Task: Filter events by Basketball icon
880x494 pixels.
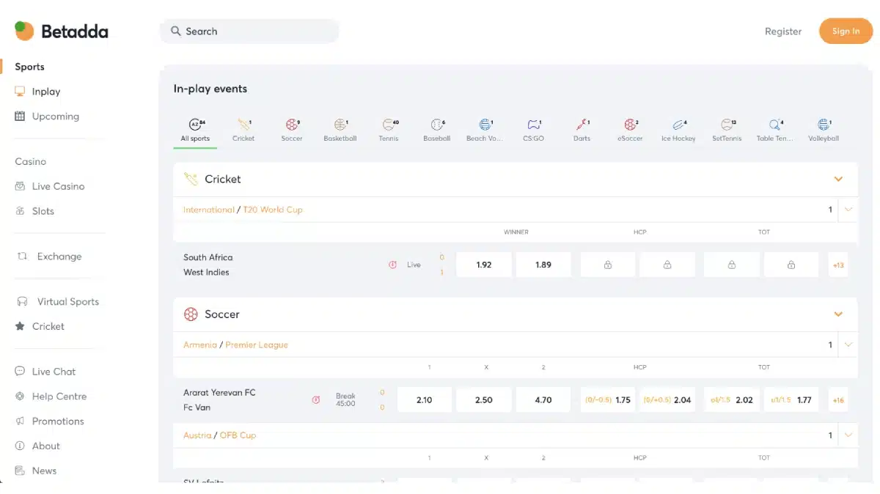Action: tap(340, 125)
